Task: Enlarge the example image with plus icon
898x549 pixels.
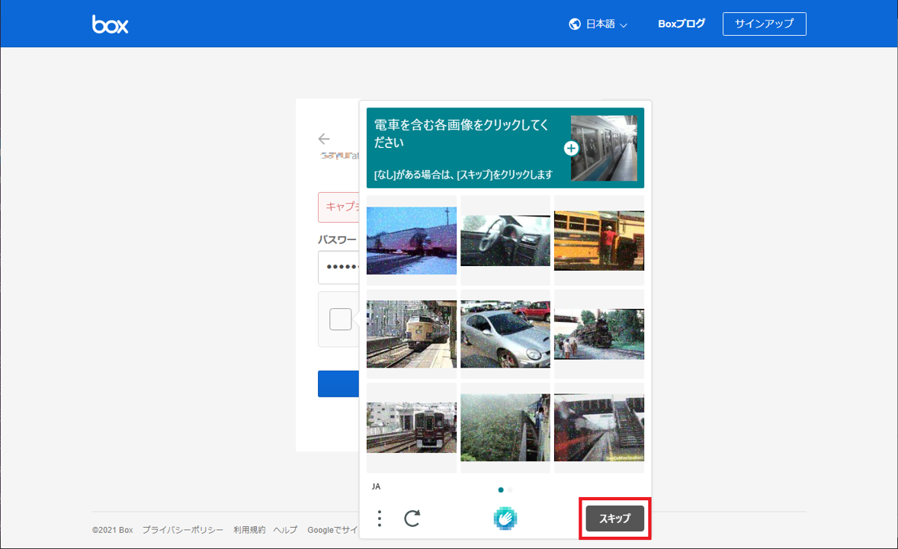Action: 571,149
